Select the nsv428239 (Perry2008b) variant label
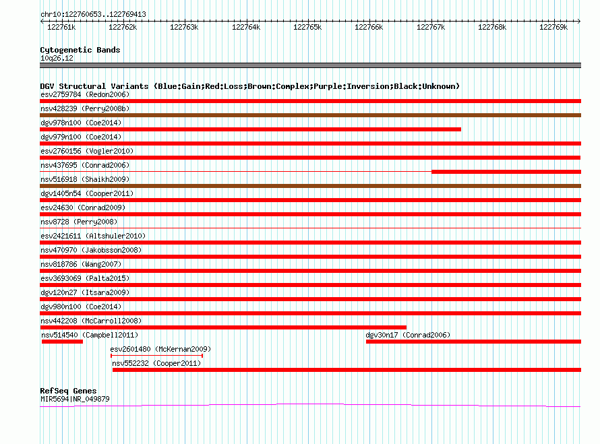600x444 pixels. tap(85, 108)
